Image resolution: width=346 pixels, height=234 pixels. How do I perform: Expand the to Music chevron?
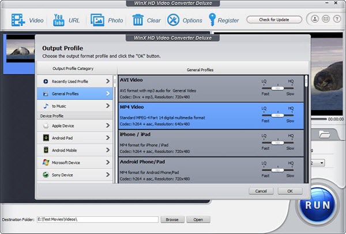(x=108, y=106)
